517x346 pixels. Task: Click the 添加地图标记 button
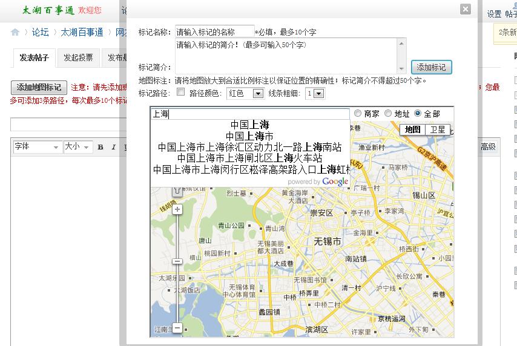click(x=39, y=87)
